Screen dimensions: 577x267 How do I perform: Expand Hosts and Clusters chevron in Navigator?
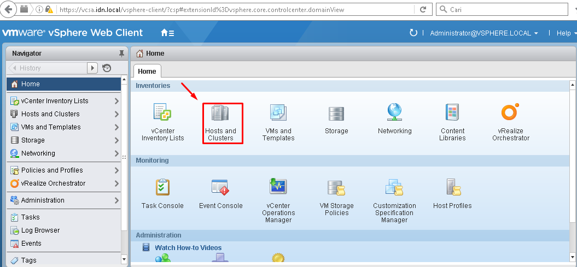pyautogui.click(x=116, y=114)
